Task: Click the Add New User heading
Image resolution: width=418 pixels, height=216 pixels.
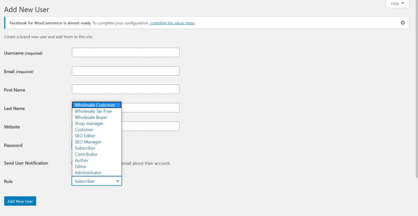Action: point(27,10)
